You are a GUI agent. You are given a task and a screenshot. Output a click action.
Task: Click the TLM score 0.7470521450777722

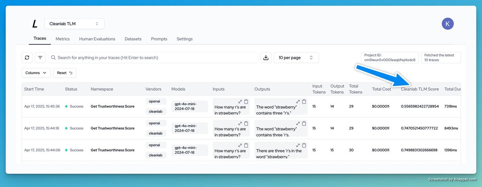click(419, 128)
